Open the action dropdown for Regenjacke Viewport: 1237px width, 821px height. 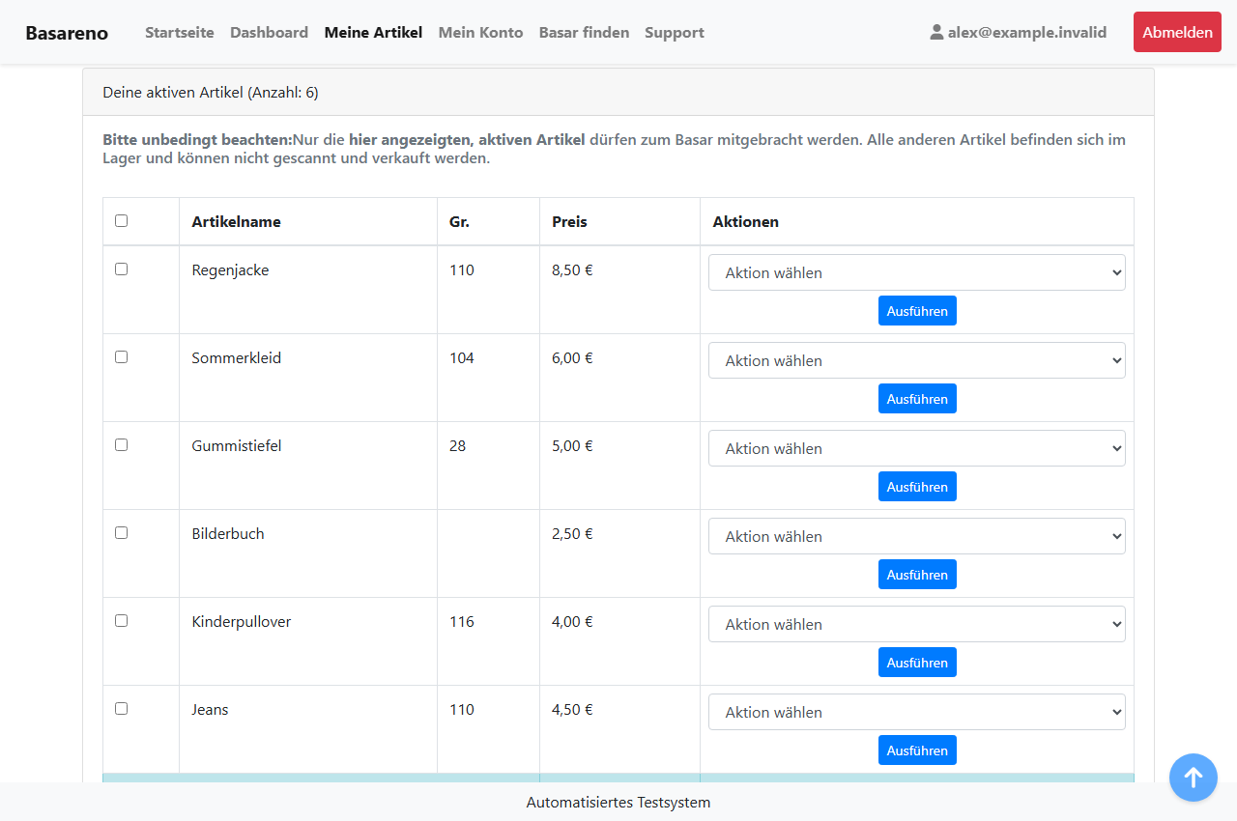coord(917,272)
